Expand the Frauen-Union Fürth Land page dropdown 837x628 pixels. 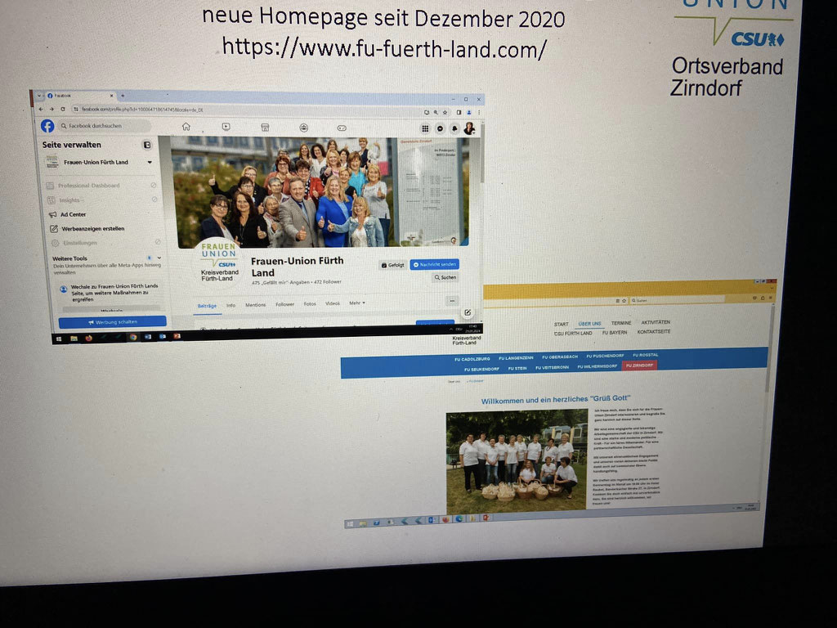[150, 163]
